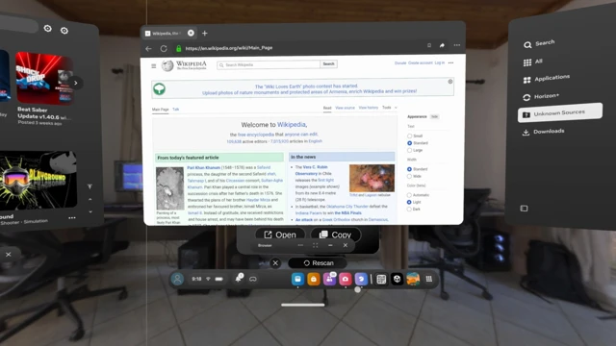Open the Wikipedia hamburger sidebar menu
The height and width of the screenshot is (346, 616).
coord(154,66)
